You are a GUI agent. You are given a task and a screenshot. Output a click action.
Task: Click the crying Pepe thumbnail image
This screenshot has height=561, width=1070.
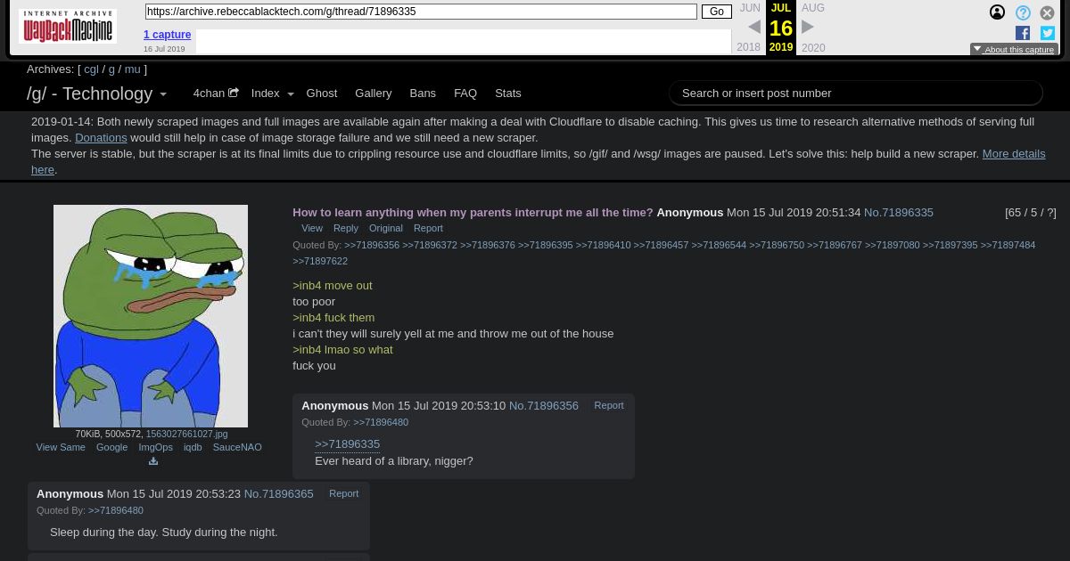(151, 316)
